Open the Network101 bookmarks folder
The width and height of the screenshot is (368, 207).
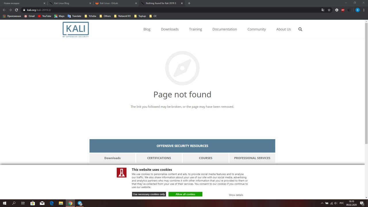pos(122,16)
